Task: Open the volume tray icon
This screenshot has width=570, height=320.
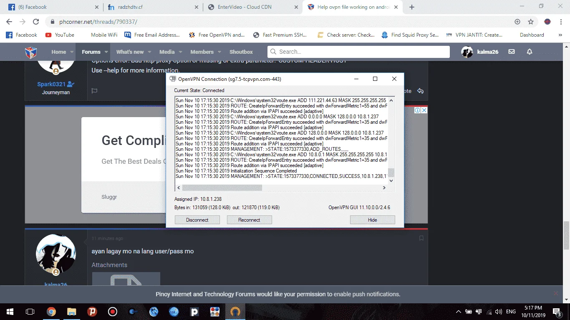Action: point(498,312)
